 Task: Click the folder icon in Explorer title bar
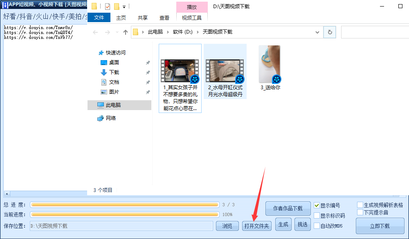(94, 6)
